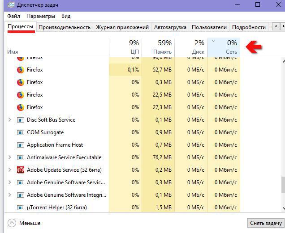Image resolution: width=285 pixels, height=233 pixels.
Task: Click the Task Manager title bar icon
Action: pyautogui.click(x=9, y=5)
